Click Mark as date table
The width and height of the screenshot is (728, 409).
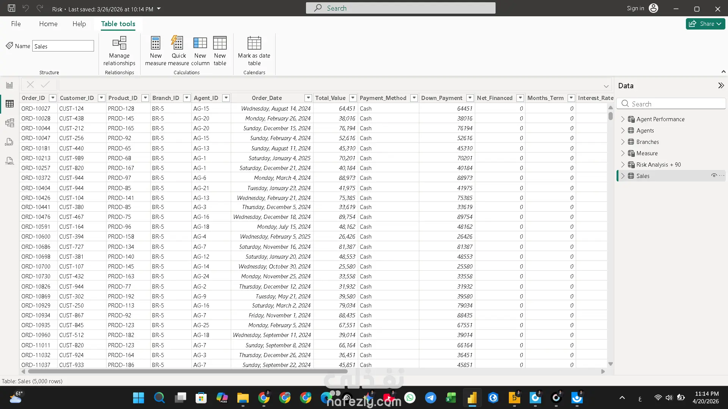pyautogui.click(x=254, y=51)
